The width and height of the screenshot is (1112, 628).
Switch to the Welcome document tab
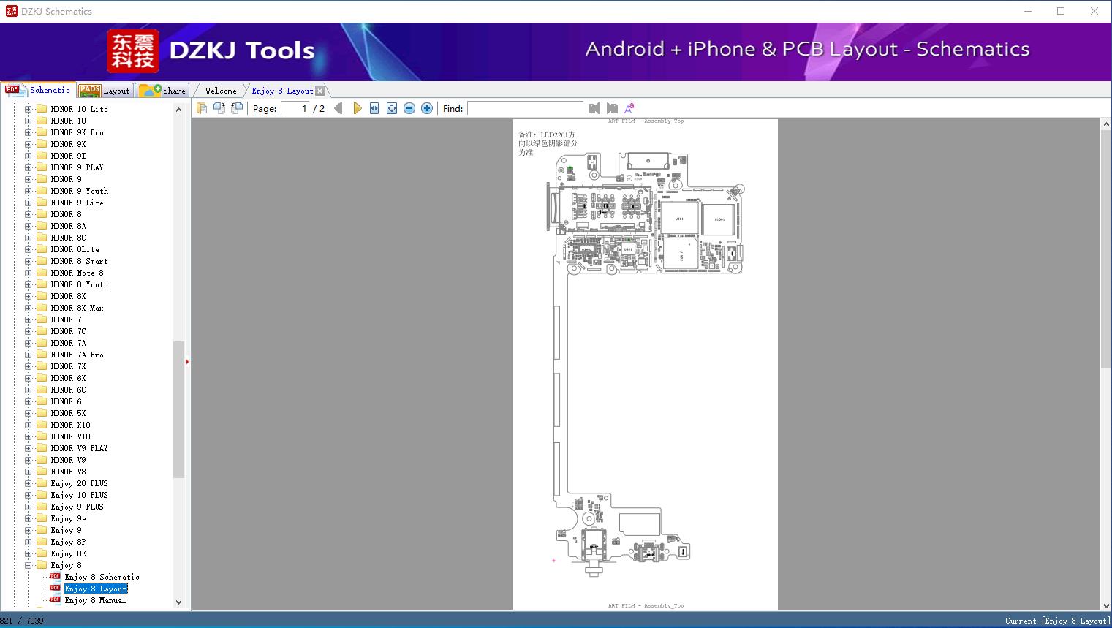coord(220,91)
